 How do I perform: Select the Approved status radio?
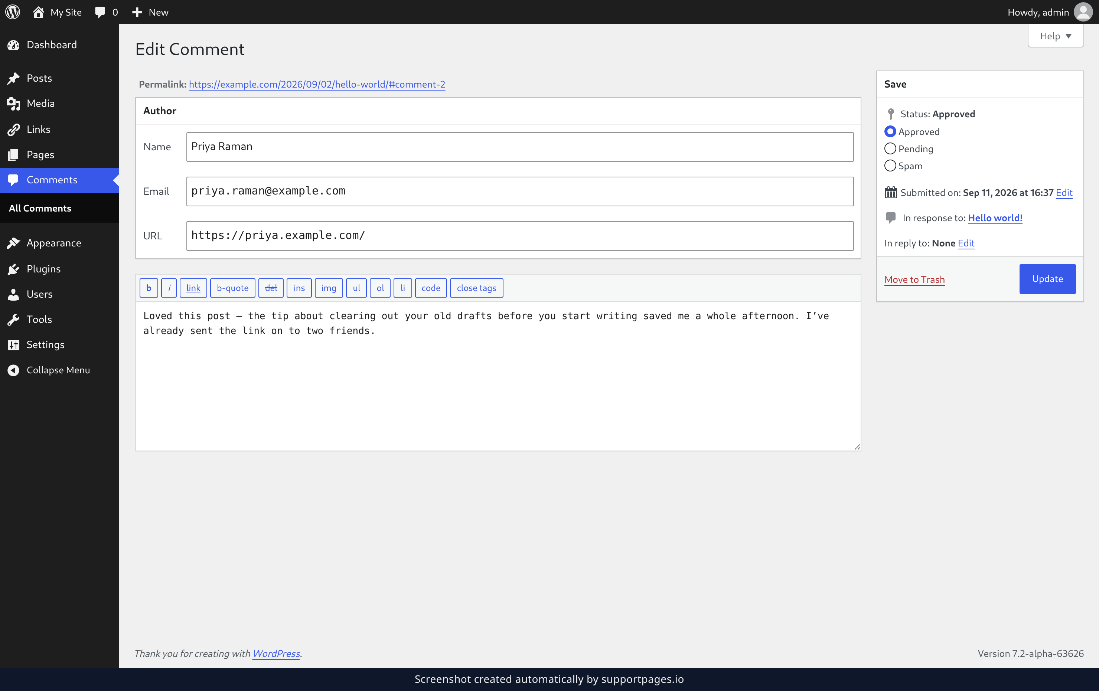coord(890,131)
